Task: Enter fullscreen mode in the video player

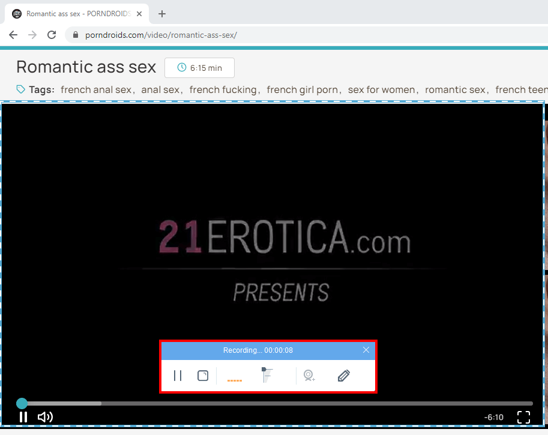Action: (523, 417)
